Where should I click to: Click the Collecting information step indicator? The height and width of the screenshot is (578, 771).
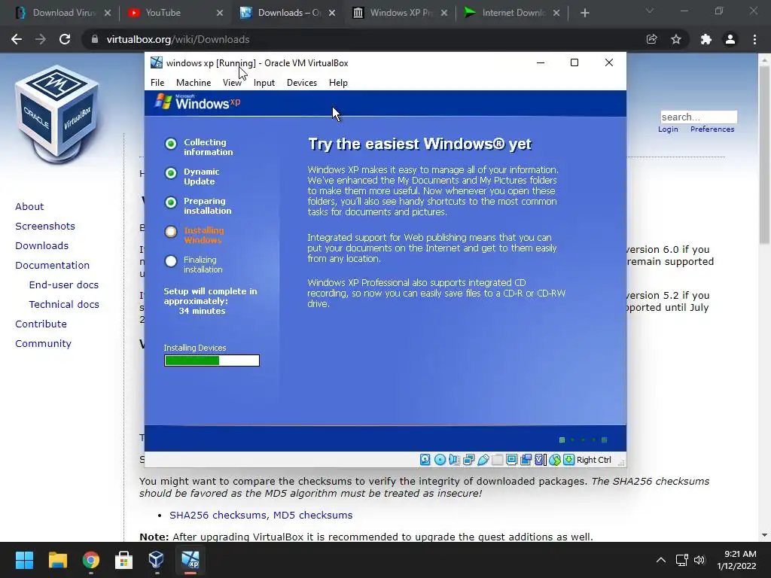[171, 144]
